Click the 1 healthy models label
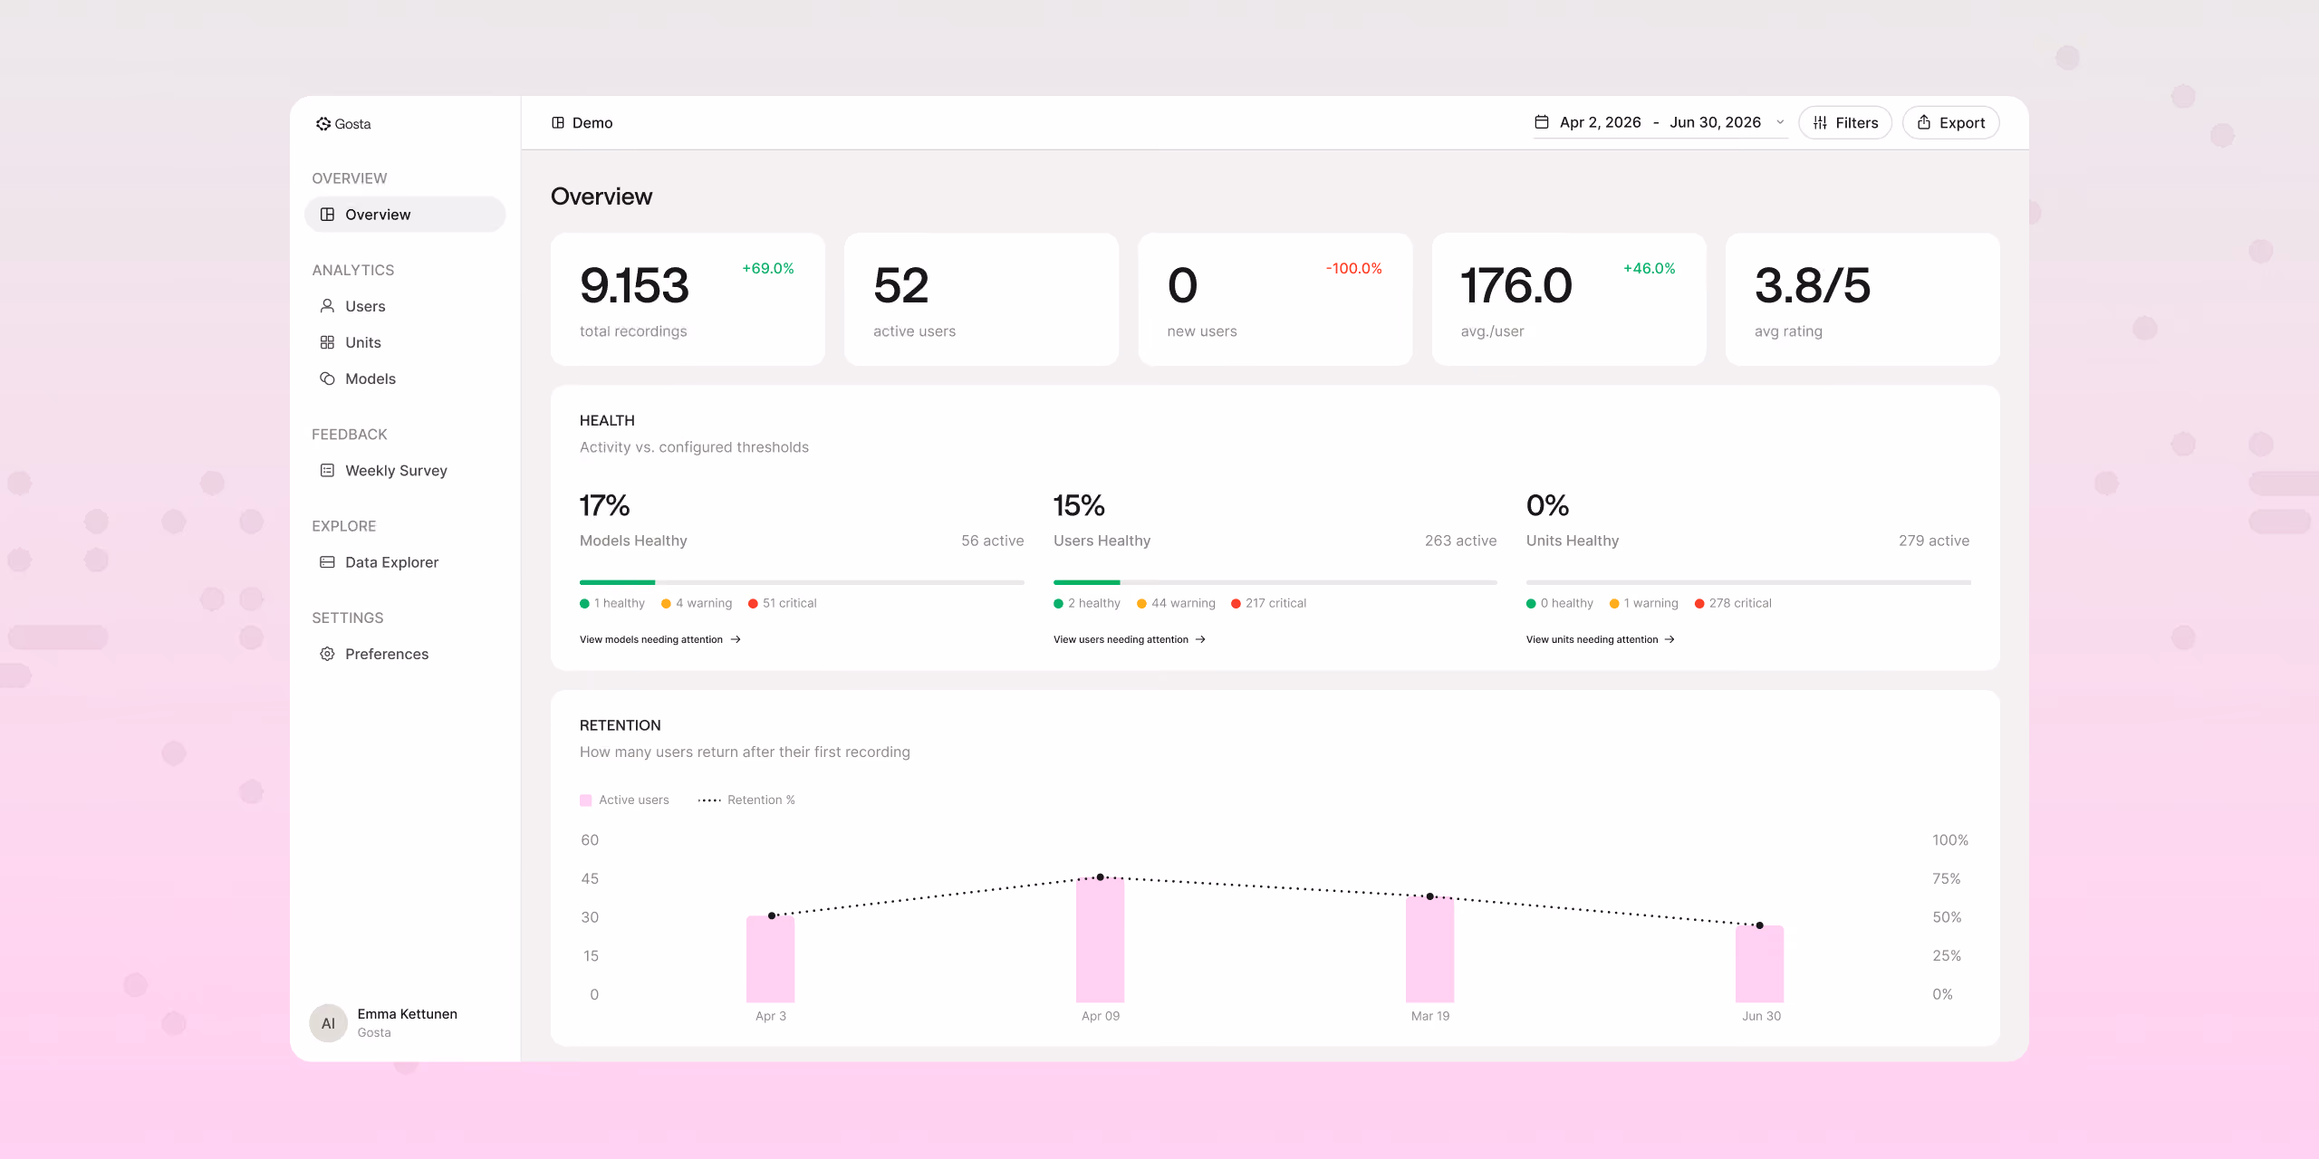This screenshot has height=1159, width=2319. pos(612,603)
